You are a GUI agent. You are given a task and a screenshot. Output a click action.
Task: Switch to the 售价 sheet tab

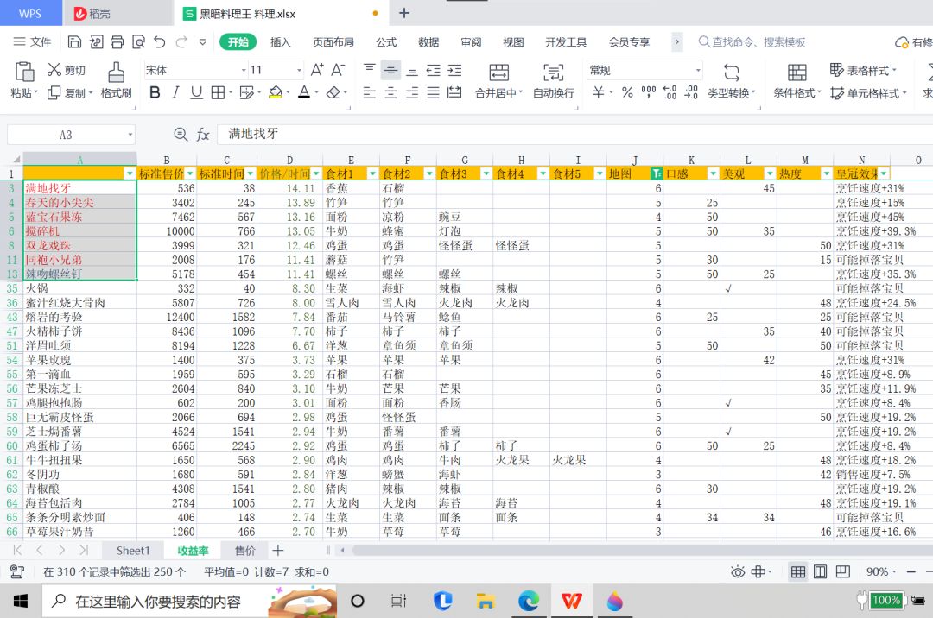(244, 550)
